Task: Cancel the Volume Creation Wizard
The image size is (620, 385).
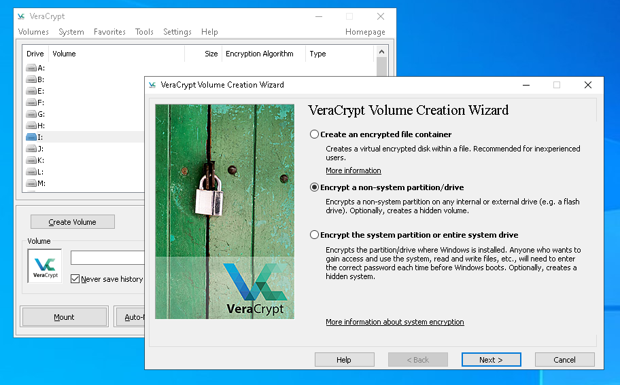Action: 564,360
